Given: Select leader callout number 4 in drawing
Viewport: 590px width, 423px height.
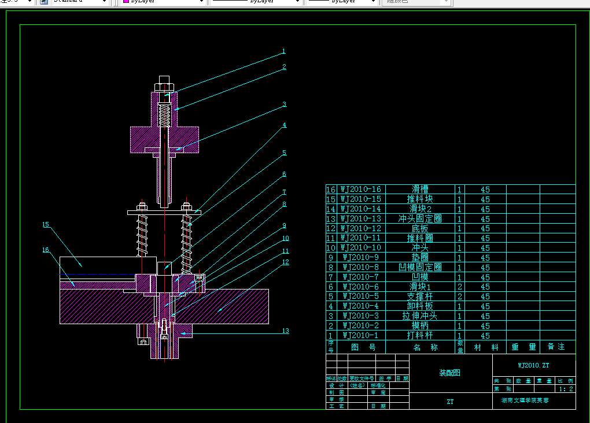Looking at the screenshot, I should click(x=284, y=125).
